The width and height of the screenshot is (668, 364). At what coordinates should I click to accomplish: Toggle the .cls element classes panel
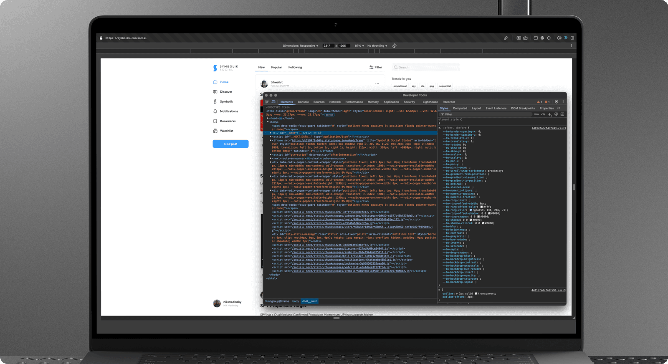point(543,114)
